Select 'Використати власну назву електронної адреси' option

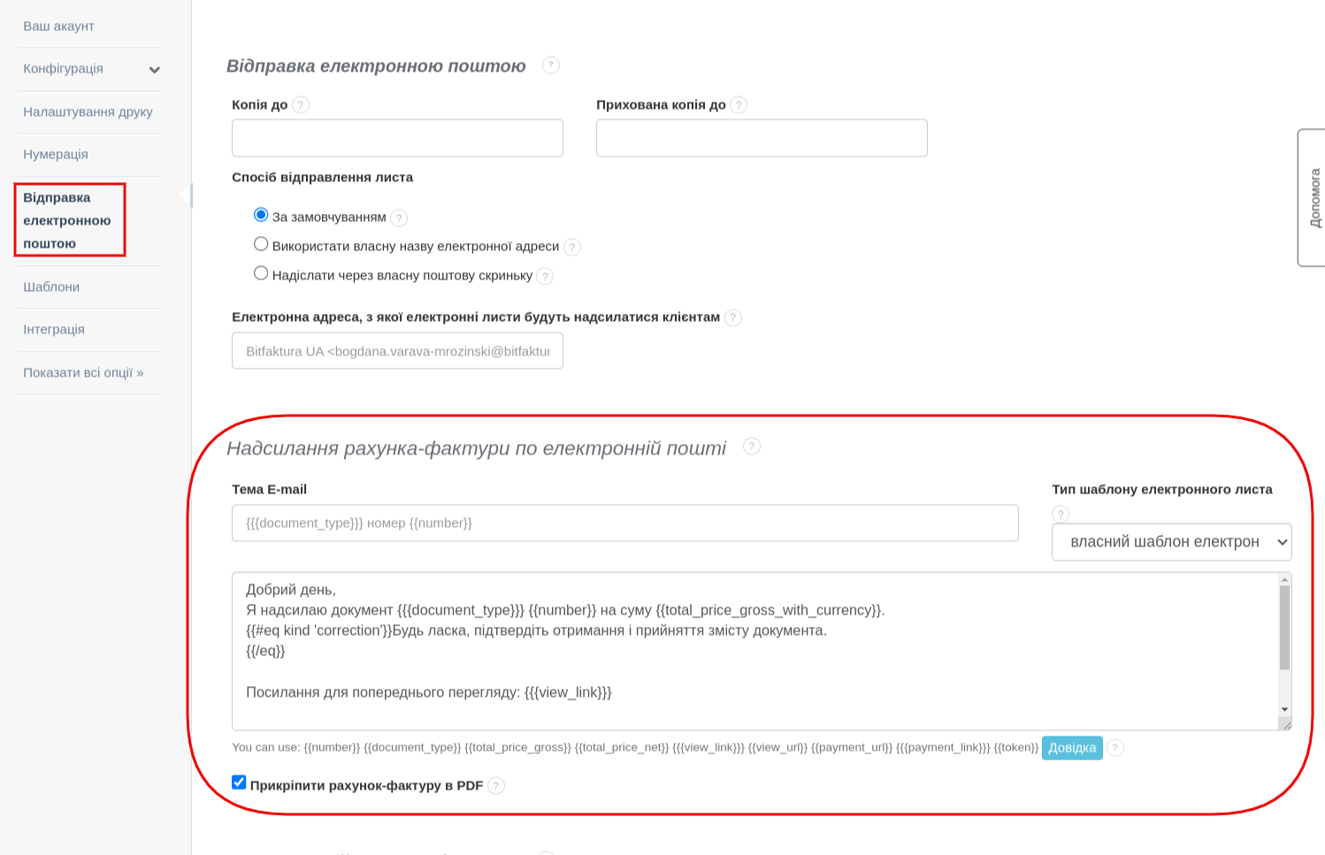click(x=261, y=243)
